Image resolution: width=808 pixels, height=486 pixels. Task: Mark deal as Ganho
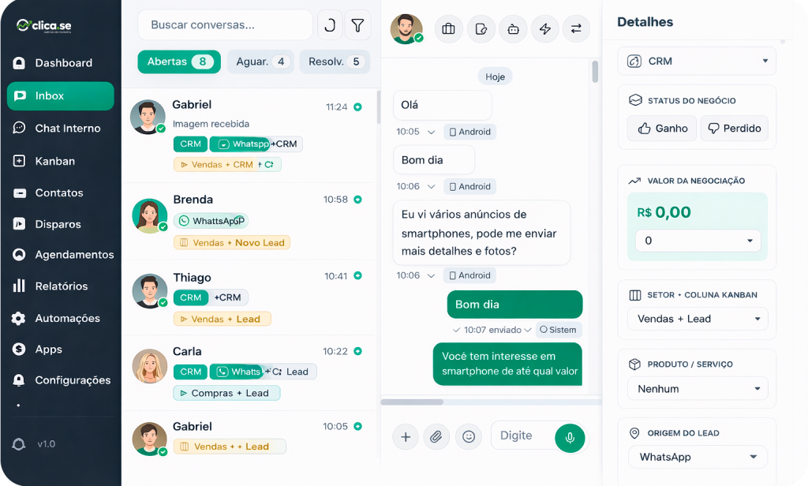[x=661, y=128]
